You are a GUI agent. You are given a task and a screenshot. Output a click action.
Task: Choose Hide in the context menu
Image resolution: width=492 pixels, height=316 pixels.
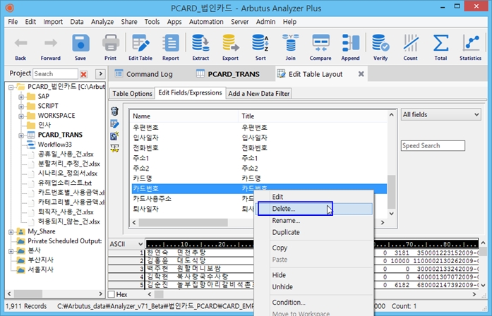tap(315, 275)
